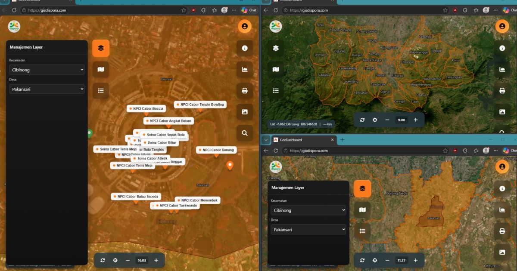Viewport: 517px width, 271px height.
Task: Open the orange user profile avatar
Action: tap(245, 26)
